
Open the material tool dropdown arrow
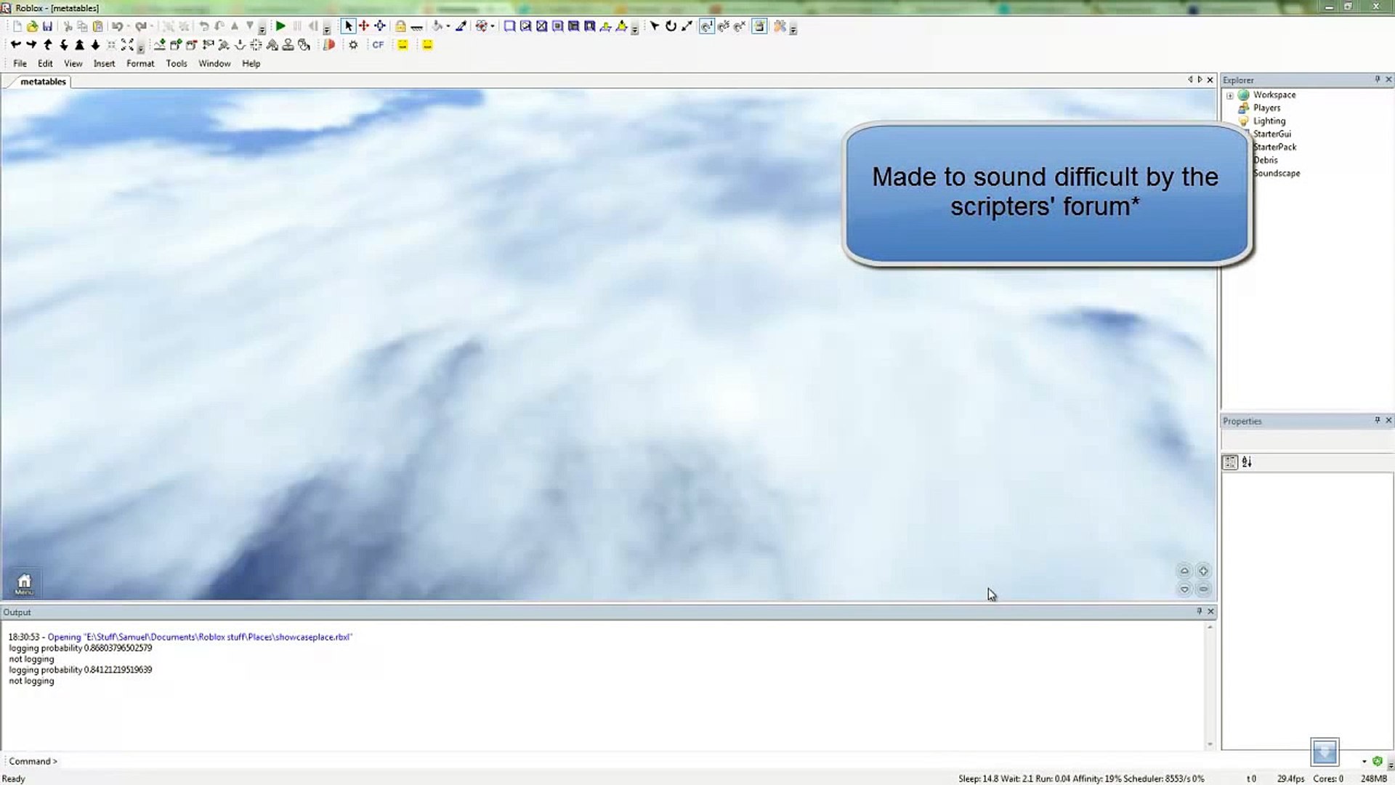pyautogui.click(x=493, y=26)
